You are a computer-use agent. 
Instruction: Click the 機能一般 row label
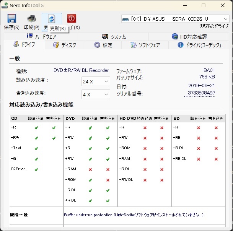tap(19, 215)
